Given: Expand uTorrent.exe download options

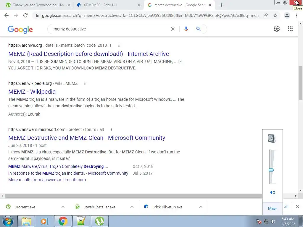Looking at the screenshot, I should pyautogui.click(x=63, y=207).
